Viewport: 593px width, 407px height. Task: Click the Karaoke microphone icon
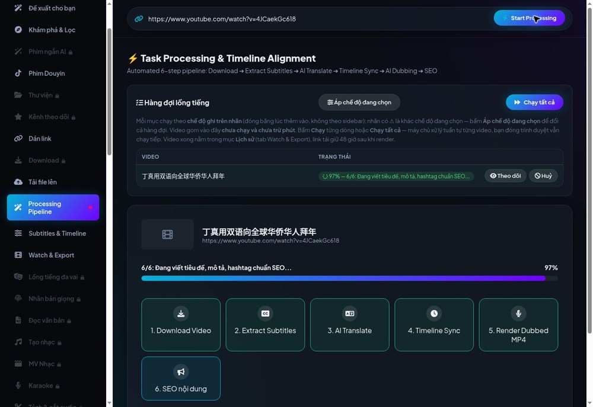click(18, 386)
